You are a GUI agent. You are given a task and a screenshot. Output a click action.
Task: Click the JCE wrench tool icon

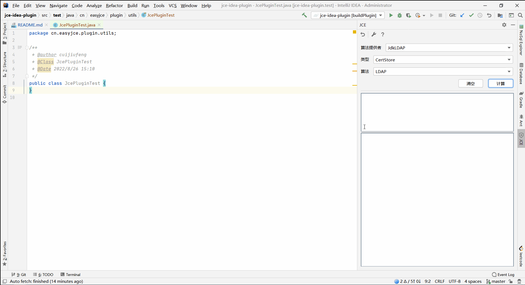(374, 34)
